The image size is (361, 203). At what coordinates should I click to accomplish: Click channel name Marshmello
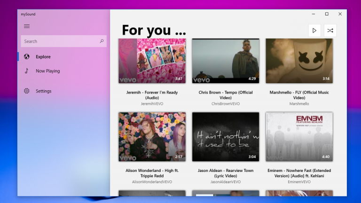(x=299, y=104)
